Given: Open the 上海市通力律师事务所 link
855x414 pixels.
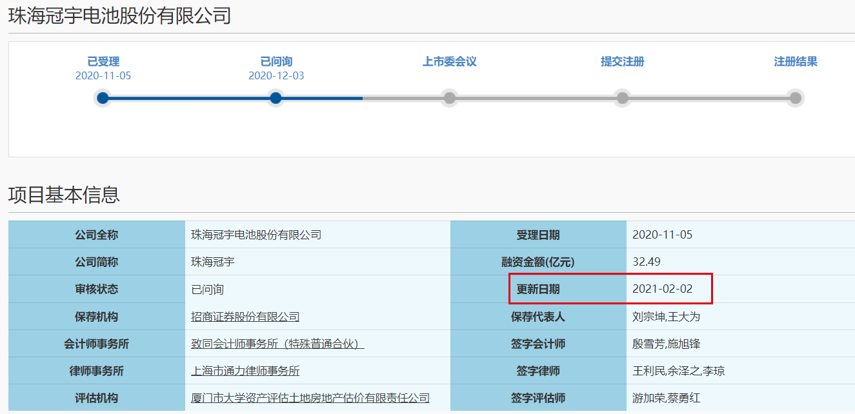Looking at the screenshot, I should pos(245,371).
